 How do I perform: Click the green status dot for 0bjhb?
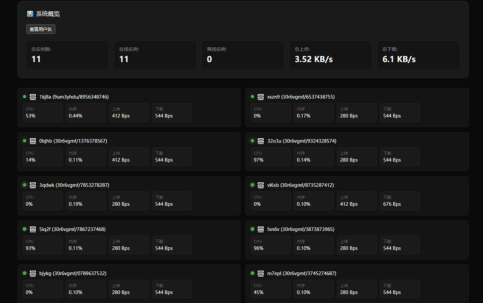coord(25,141)
